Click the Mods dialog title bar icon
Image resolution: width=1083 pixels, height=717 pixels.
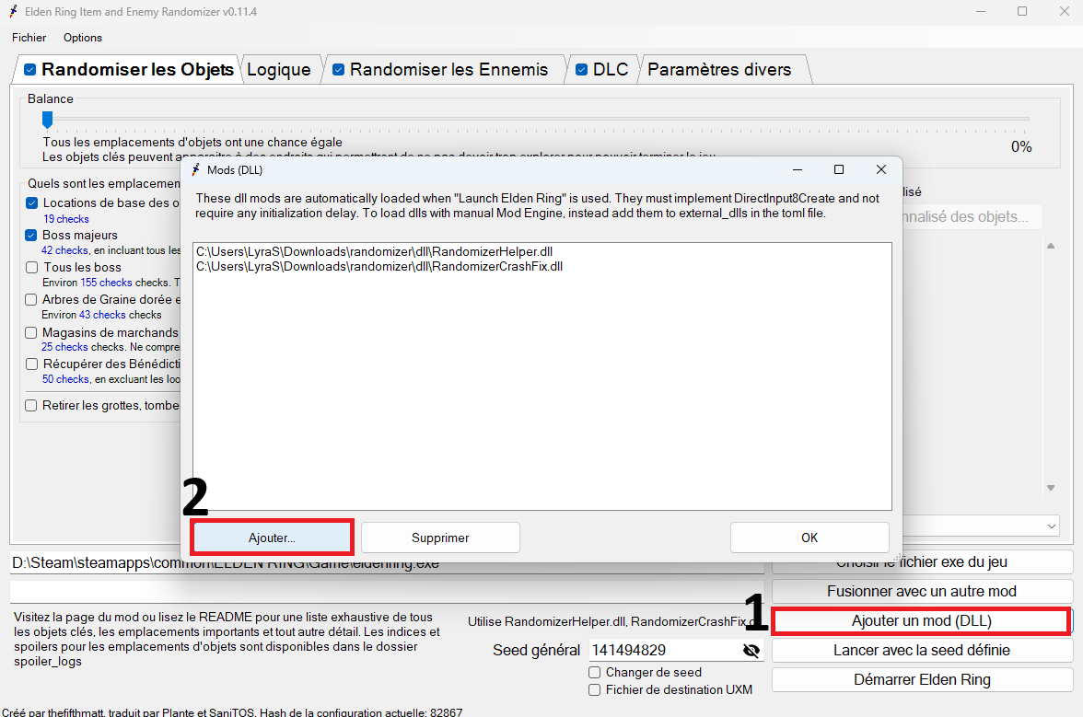pos(196,169)
